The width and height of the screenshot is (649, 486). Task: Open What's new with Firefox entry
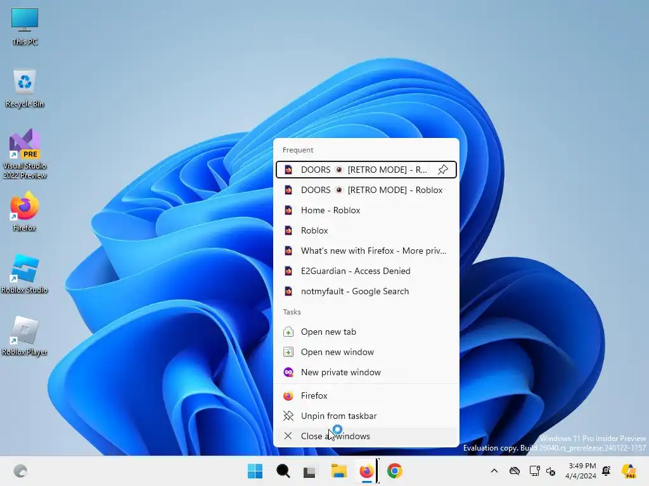click(x=366, y=251)
